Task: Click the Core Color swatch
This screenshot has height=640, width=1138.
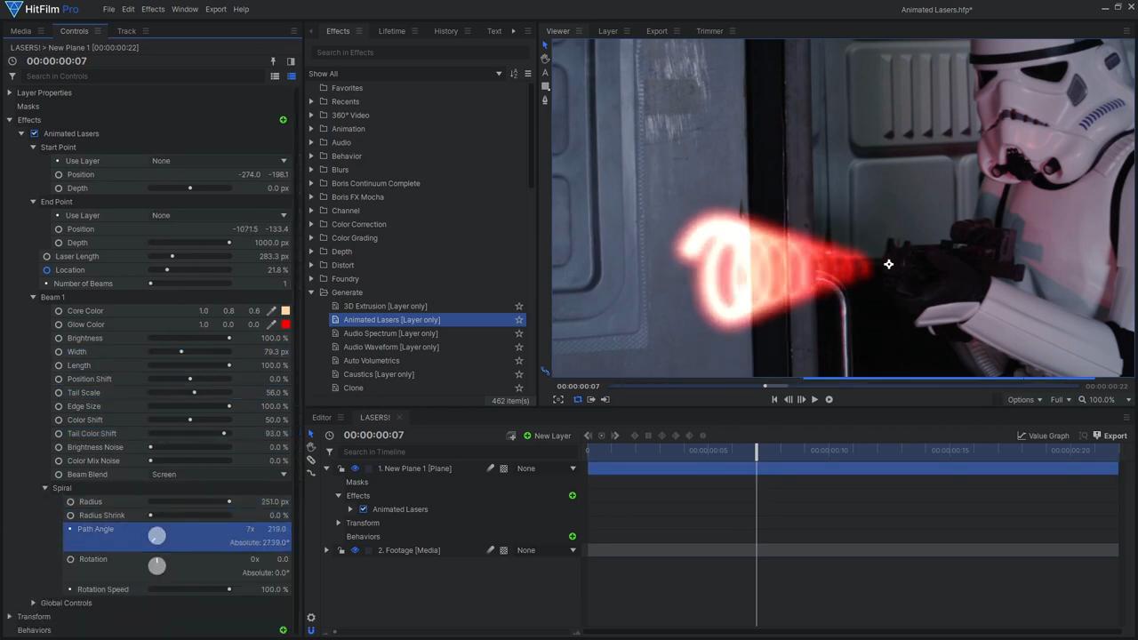Action: (285, 311)
